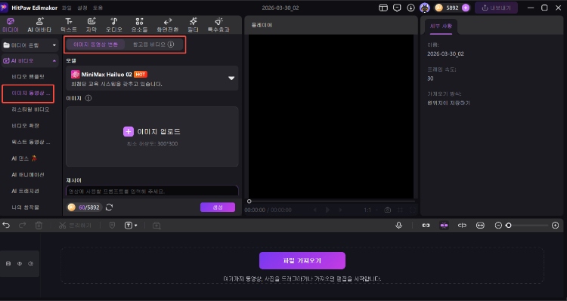Open the 오디오 (Audio) tool
Image resolution: width=567 pixels, height=301 pixels.
[114, 25]
